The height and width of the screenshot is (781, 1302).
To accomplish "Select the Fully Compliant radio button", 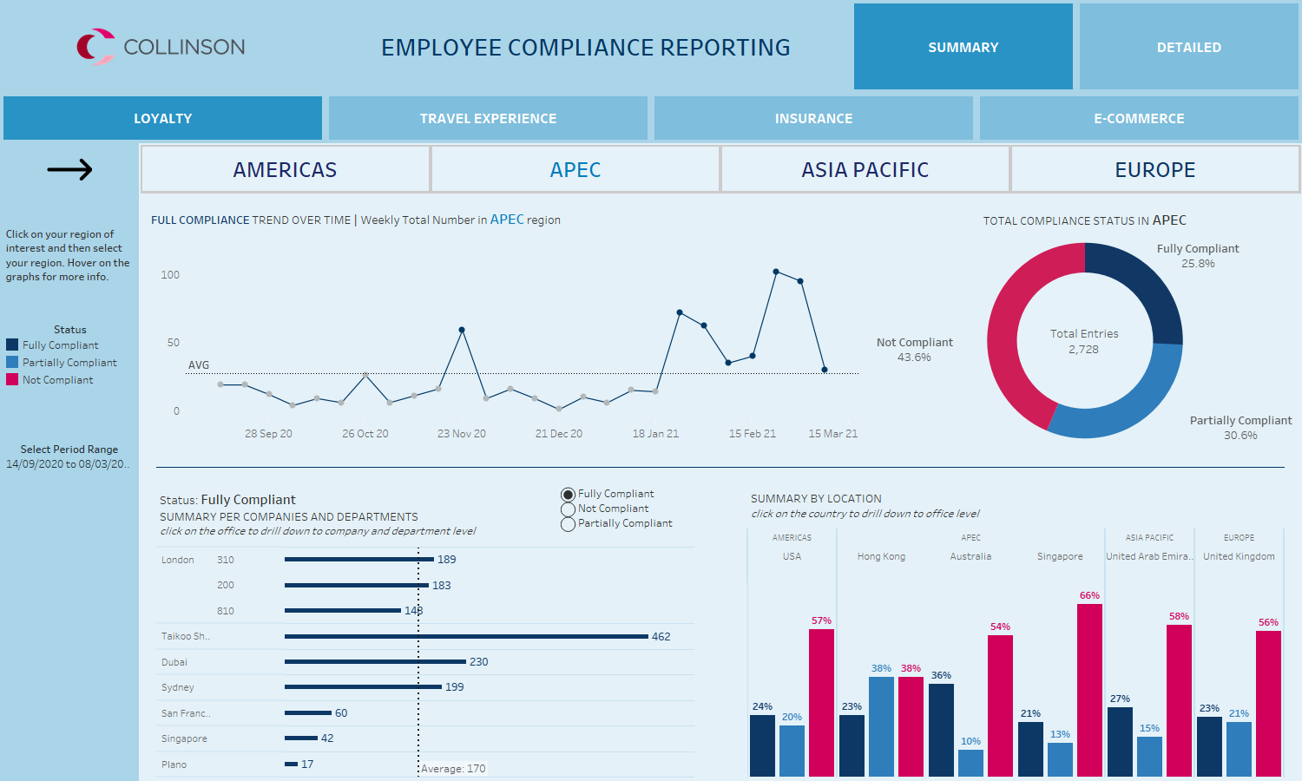I will point(568,493).
